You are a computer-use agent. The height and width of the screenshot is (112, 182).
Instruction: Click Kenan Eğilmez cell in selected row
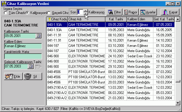click(140, 25)
